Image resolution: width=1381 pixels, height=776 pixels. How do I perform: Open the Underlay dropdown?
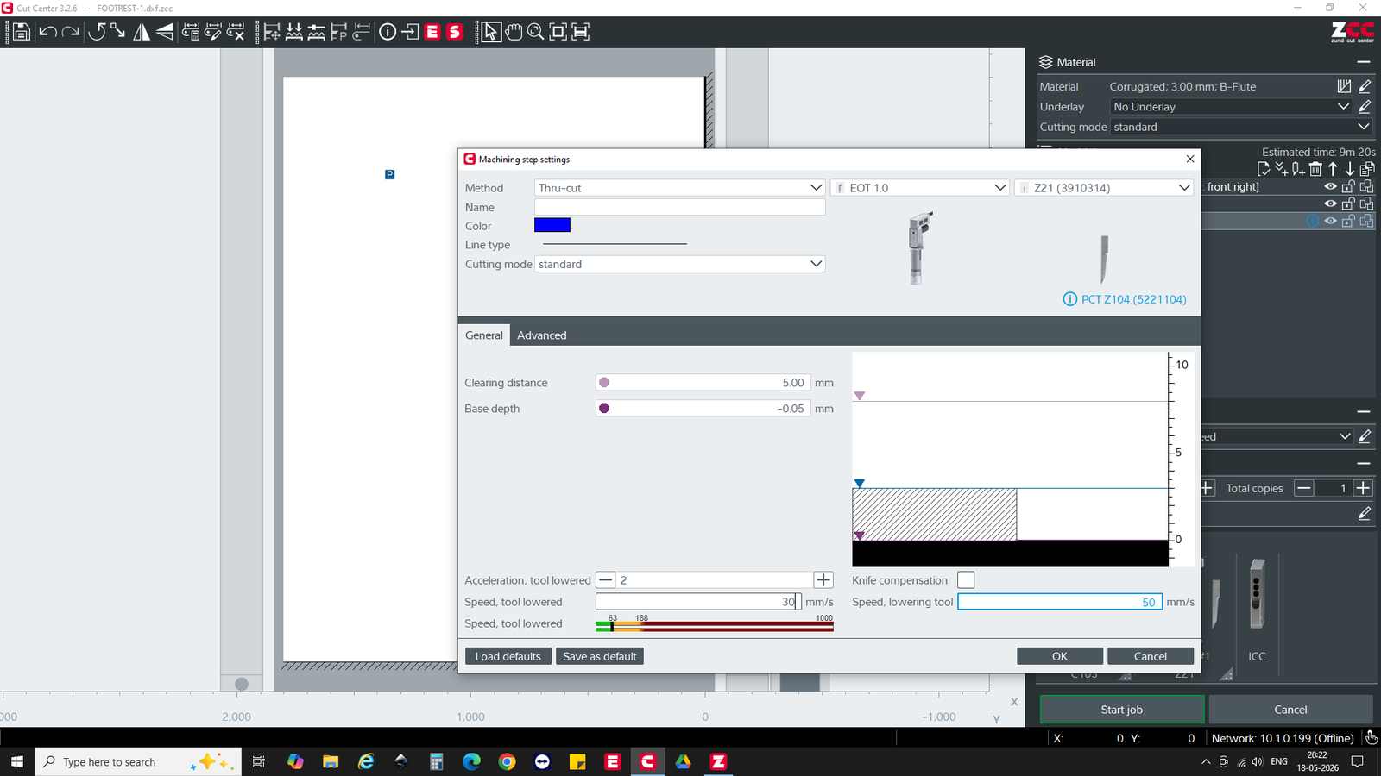1232,107
